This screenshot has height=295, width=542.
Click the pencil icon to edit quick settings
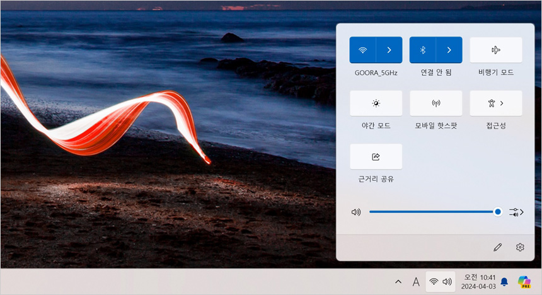coord(498,247)
